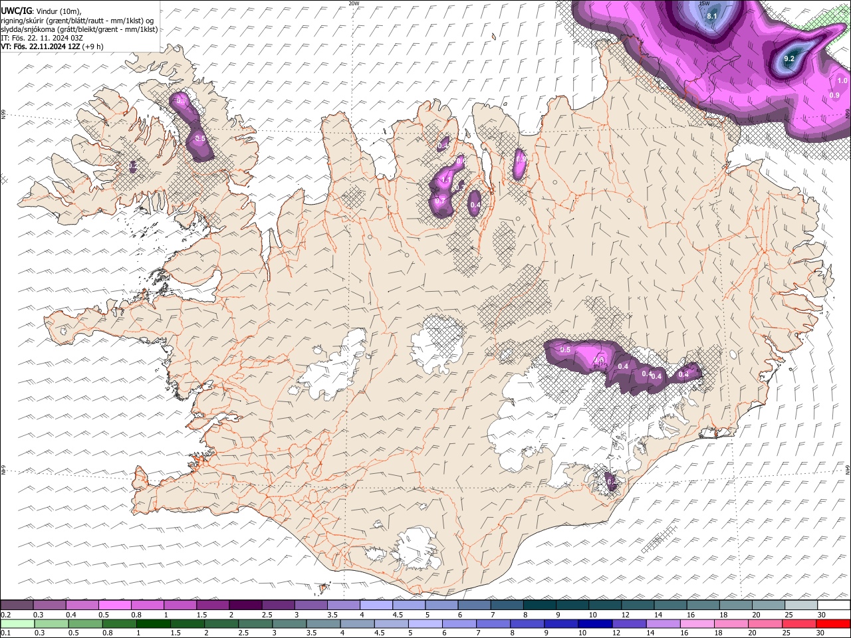Pick the deep blue 10 swatch in lower scale
This screenshot has width=851, height=638.
click(594, 623)
